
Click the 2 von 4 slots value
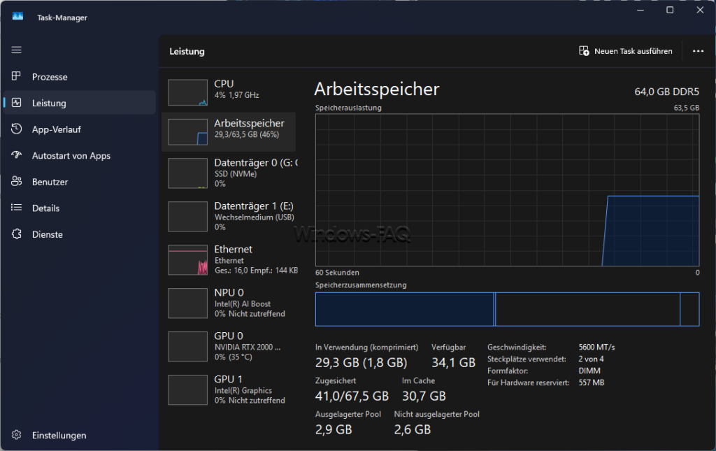(x=591, y=359)
